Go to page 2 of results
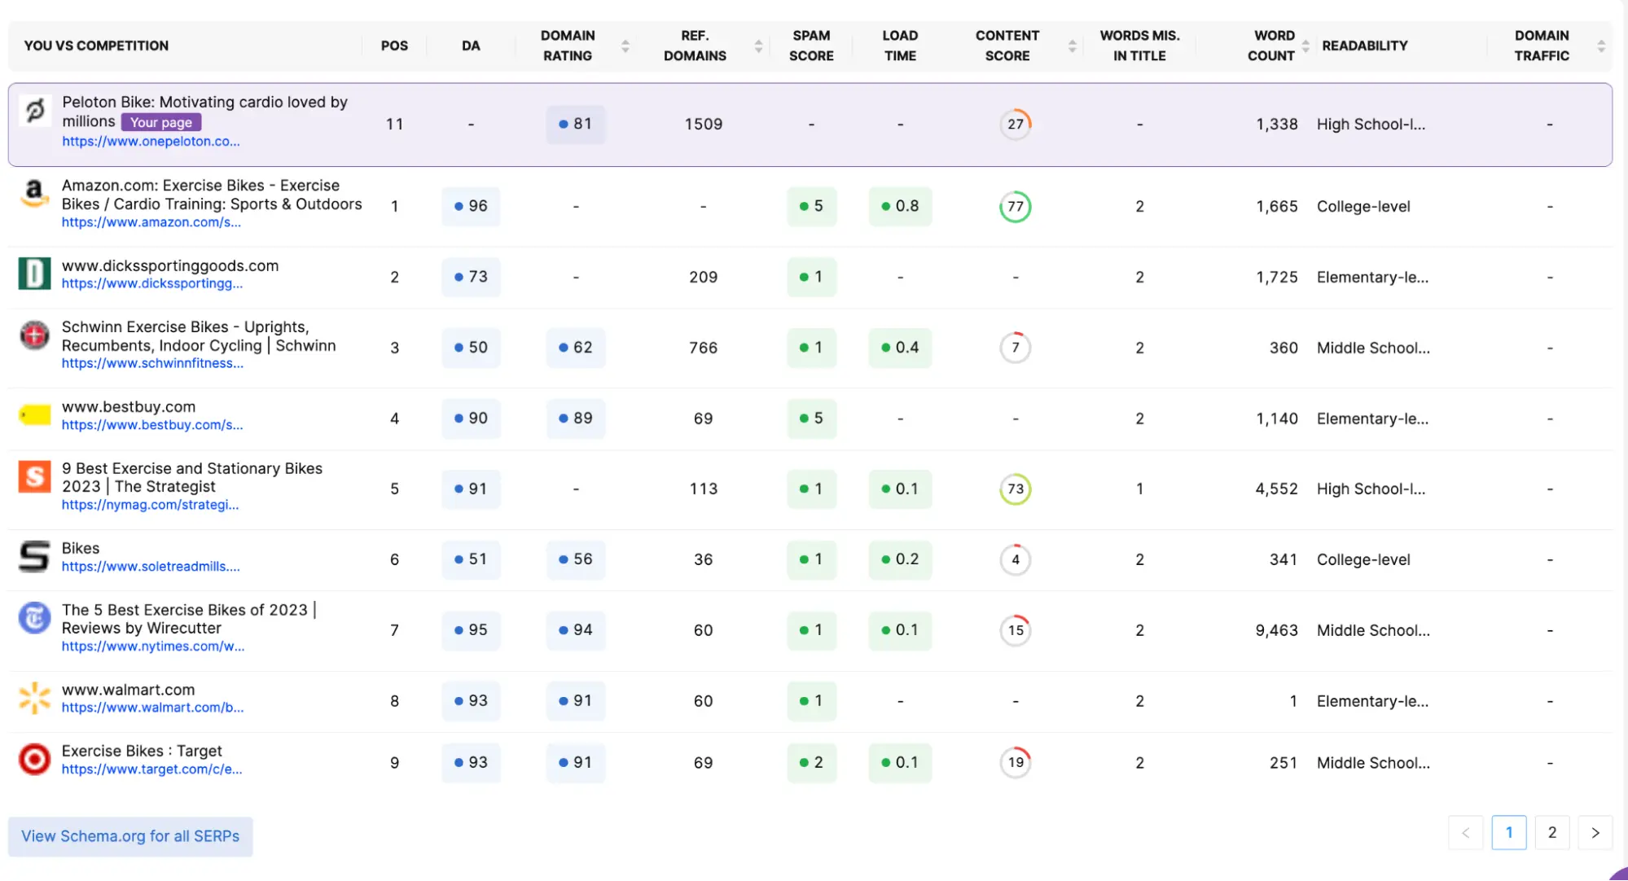 (1551, 832)
